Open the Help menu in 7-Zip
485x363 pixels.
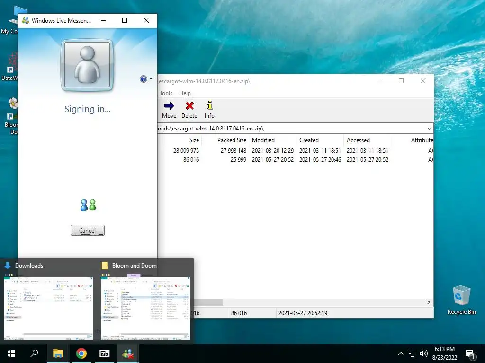coord(185,93)
